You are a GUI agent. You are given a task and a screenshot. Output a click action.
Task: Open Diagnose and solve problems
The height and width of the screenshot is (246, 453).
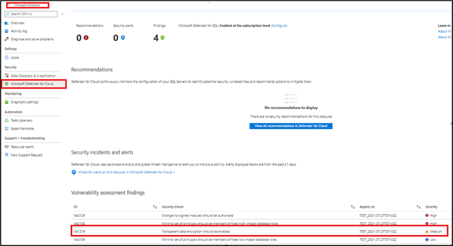pos(32,39)
